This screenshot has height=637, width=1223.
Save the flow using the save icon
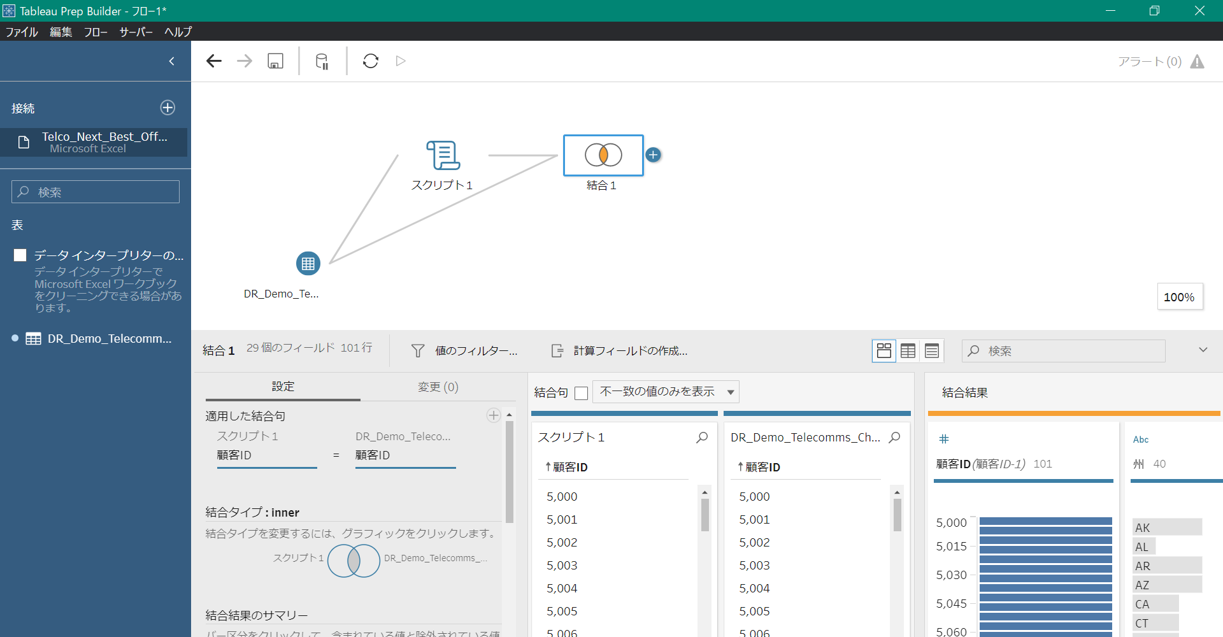click(x=275, y=61)
